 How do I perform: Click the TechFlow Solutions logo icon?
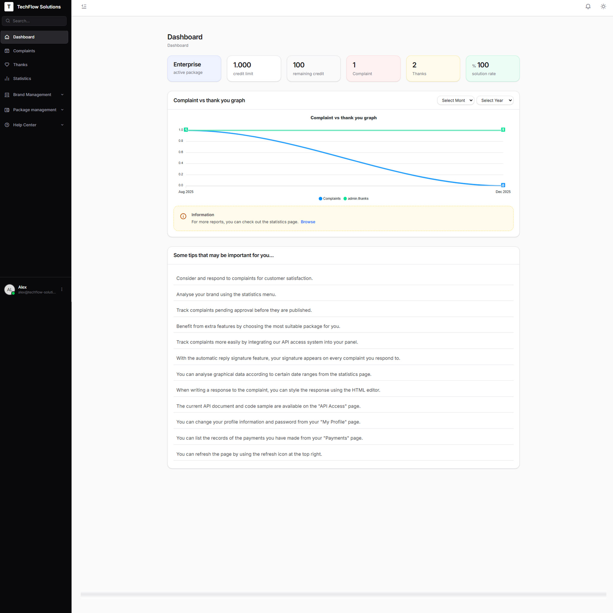9,7
